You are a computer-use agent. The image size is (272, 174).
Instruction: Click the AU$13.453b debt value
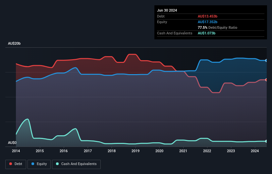207,16
